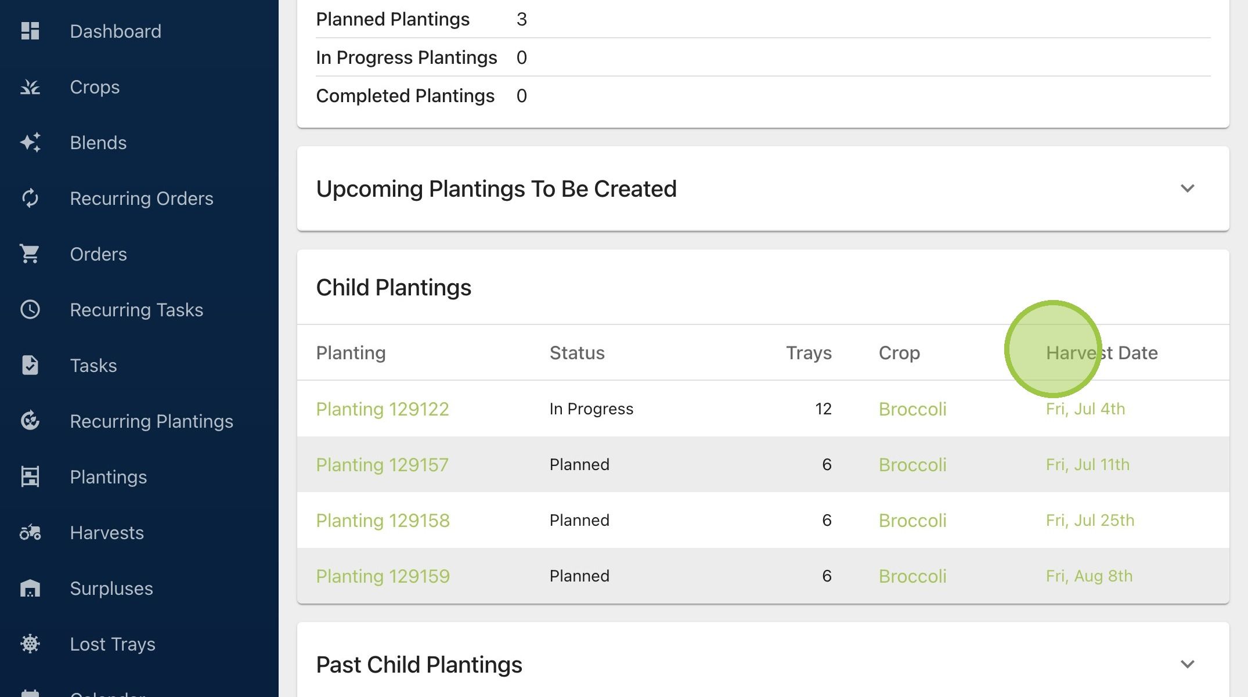Click the Harvest Date column header
The image size is (1248, 697).
pyautogui.click(x=1102, y=353)
